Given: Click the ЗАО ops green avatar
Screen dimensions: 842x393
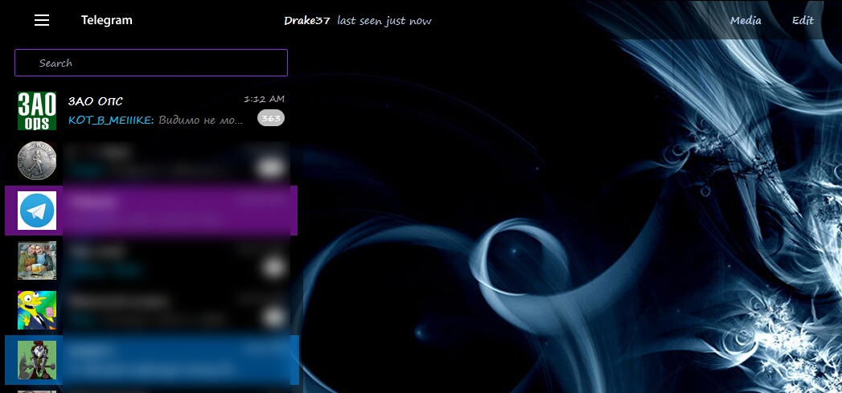Looking at the screenshot, I should 37,111.
